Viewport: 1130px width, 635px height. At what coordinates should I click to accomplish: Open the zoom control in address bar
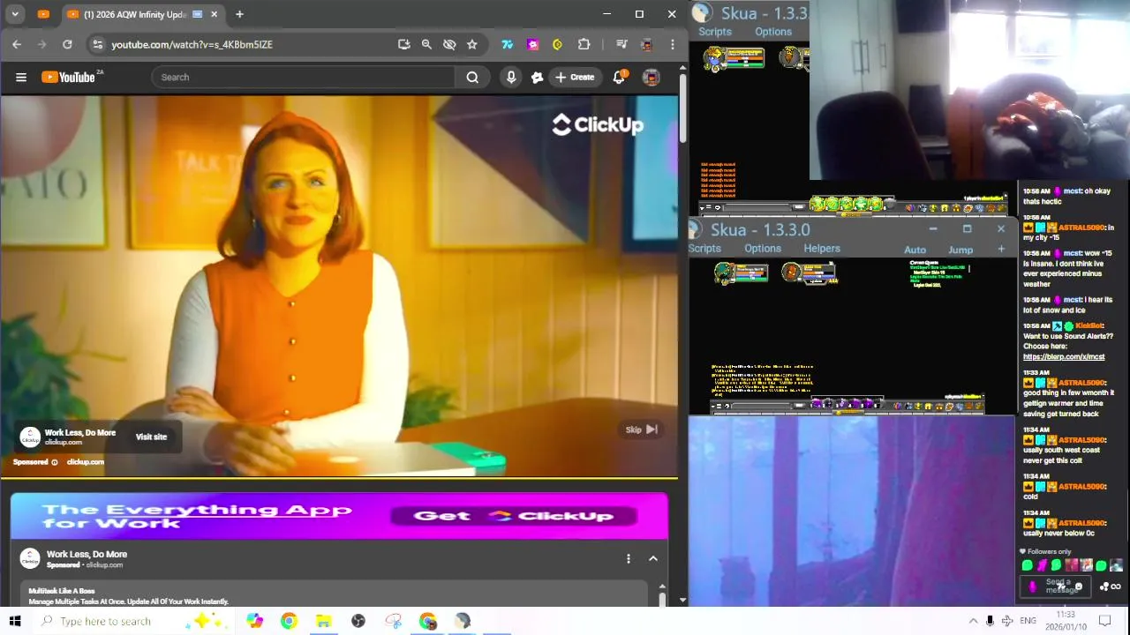tap(426, 44)
